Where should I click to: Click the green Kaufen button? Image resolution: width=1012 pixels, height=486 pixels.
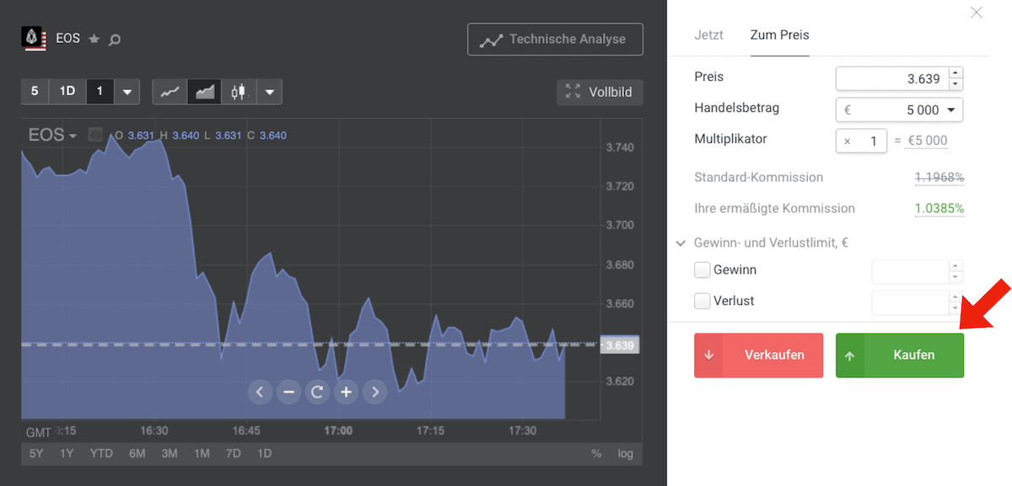(899, 355)
